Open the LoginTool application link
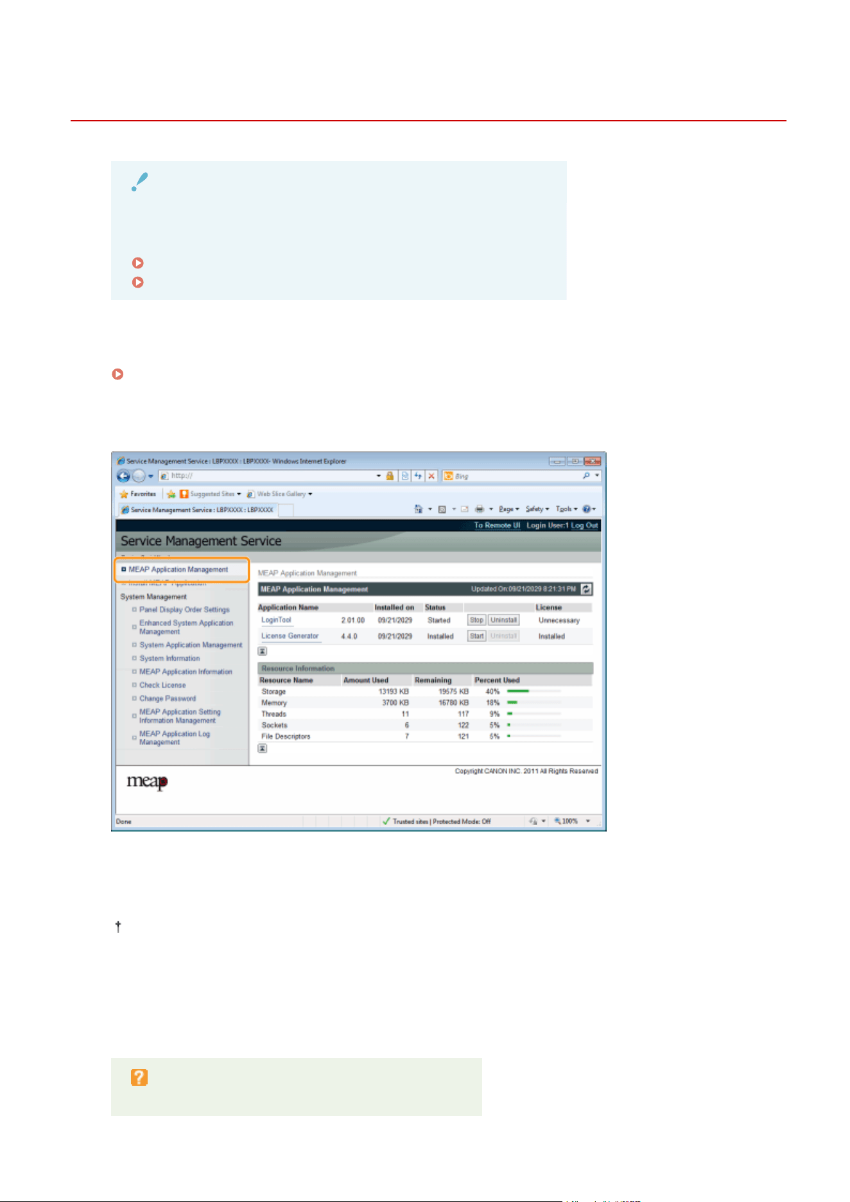The image size is (850, 1202). pos(276,620)
